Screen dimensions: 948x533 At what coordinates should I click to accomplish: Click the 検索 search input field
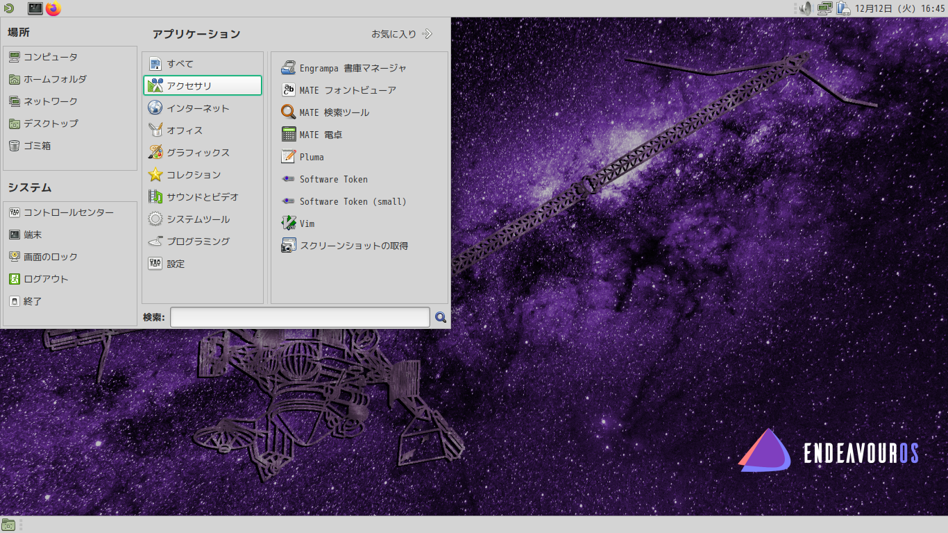(x=300, y=317)
